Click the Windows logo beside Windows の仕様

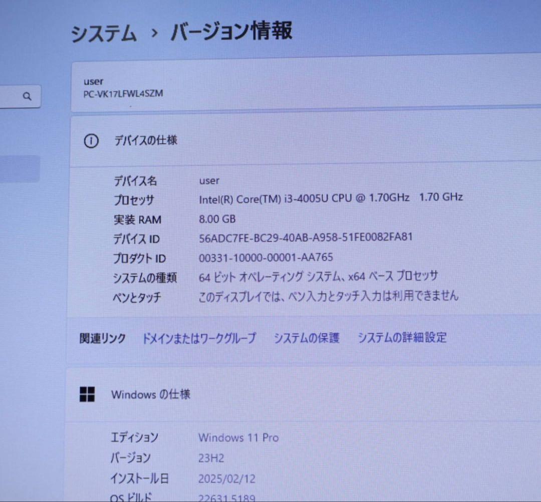pos(88,395)
